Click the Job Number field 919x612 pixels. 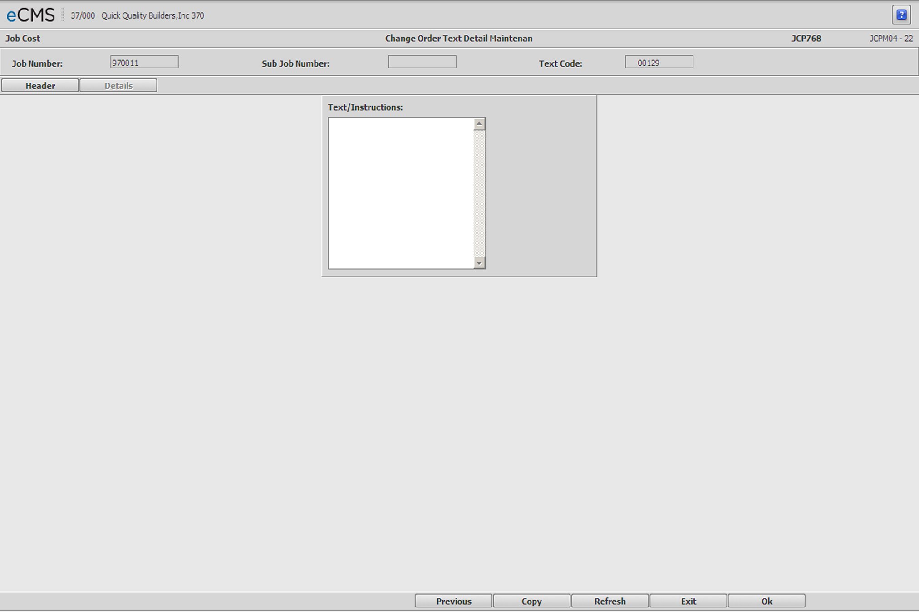coord(144,63)
